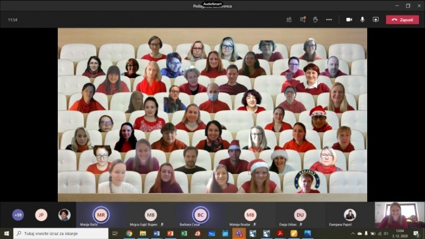Screen dimensions: 425x239
Task: Open Chrome from the taskbar
Action: [129, 234]
